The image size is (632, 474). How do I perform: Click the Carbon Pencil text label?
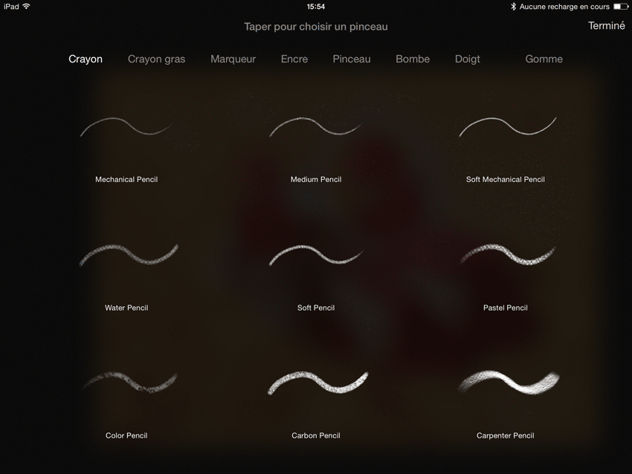[x=316, y=435]
